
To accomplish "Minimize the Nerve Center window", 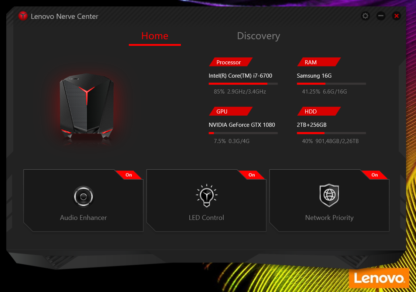I will pos(381,16).
